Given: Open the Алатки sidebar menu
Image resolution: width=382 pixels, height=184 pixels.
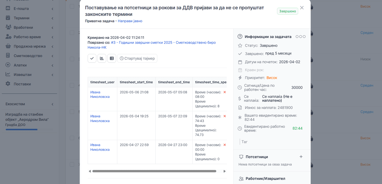Looking at the screenshot, I should coord(29,65).
